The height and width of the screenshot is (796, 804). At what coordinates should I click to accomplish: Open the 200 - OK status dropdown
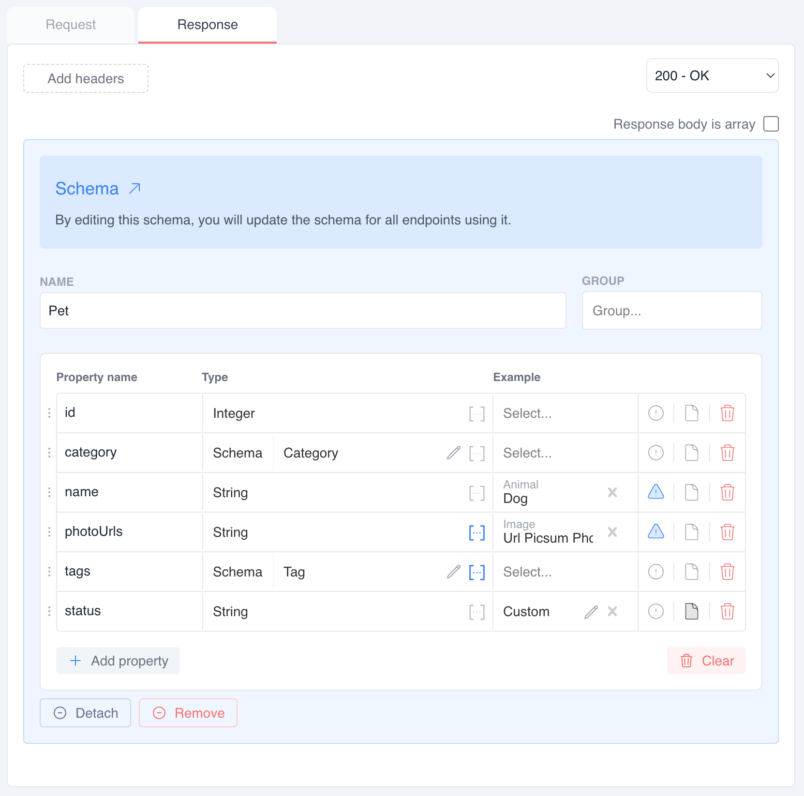712,75
